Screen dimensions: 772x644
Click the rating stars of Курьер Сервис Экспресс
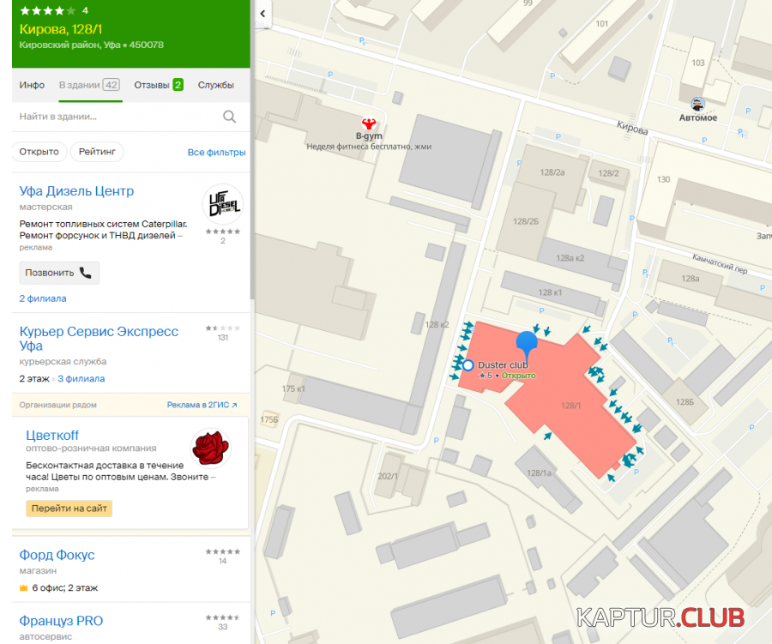[x=223, y=328]
